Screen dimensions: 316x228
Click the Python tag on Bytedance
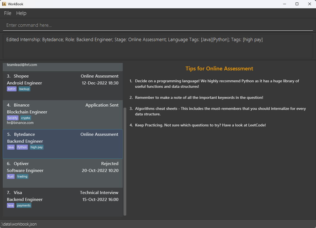point(22,147)
